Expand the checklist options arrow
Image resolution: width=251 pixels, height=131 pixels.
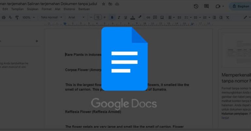click(x=191, y=17)
